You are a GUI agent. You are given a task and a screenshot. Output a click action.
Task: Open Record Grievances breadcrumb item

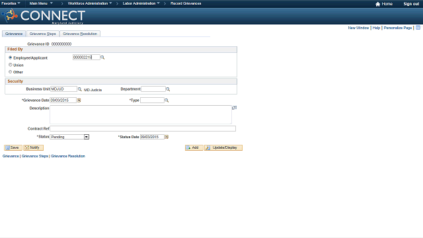coord(186,3)
